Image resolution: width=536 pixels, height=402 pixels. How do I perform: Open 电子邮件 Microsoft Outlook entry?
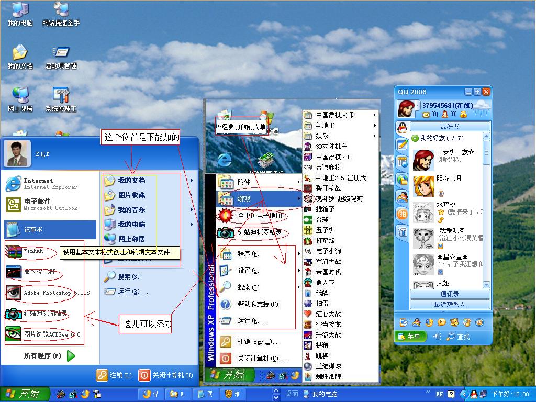tap(50, 205)
